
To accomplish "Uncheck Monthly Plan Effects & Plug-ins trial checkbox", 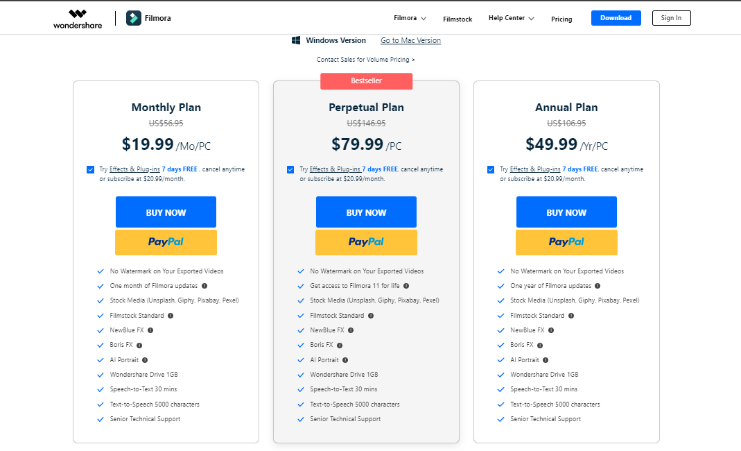I will (91, 169).
